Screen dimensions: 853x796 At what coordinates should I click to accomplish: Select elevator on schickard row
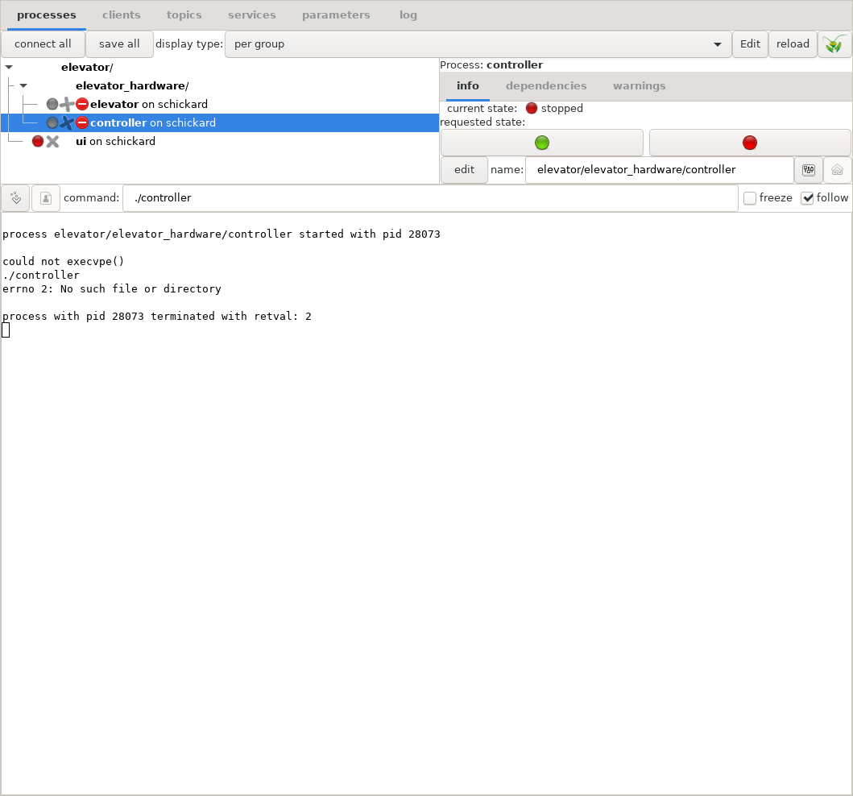[220, 104]
